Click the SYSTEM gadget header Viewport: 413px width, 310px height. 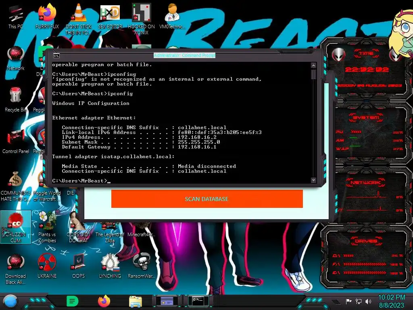(x=366, y=117)
